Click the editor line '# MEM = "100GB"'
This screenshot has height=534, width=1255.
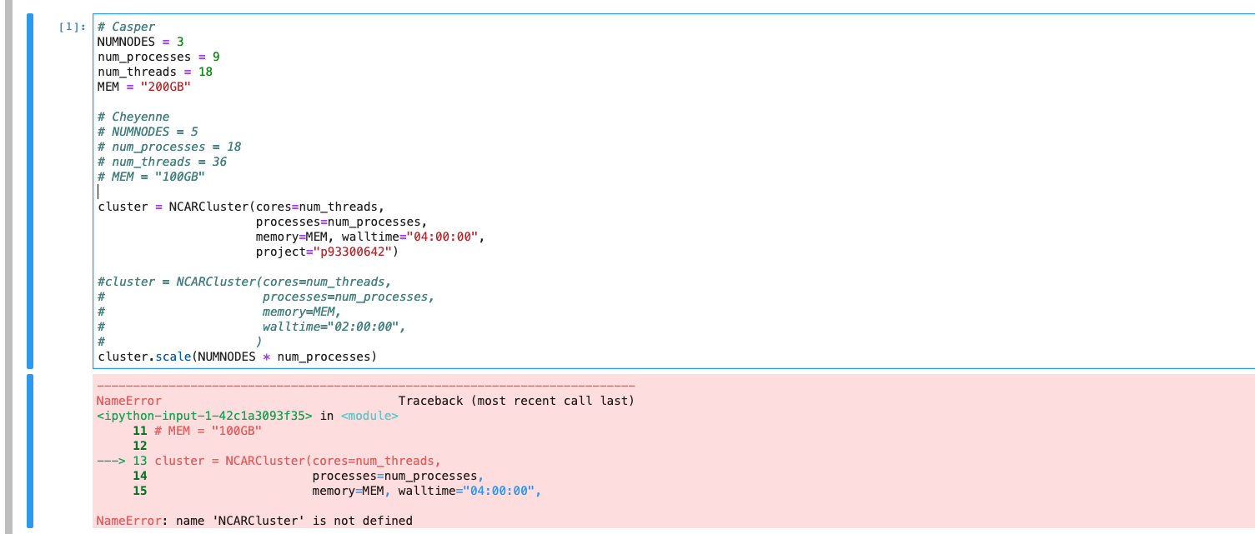(x=151, y=177)
